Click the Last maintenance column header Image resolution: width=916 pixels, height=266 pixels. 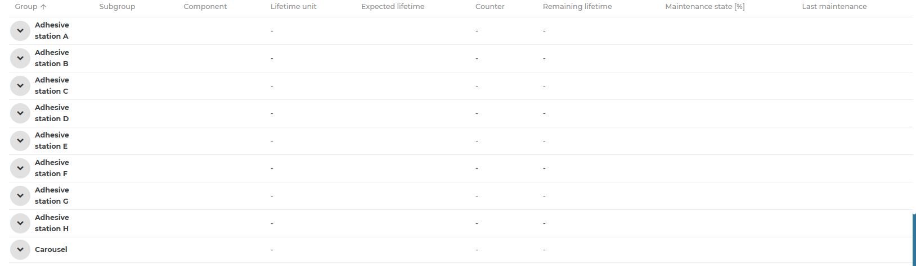pos(834,7)
